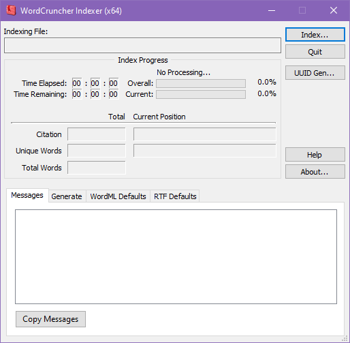
Task: Click the 'Time Elapsed:' label
Action: coord(44,83)
